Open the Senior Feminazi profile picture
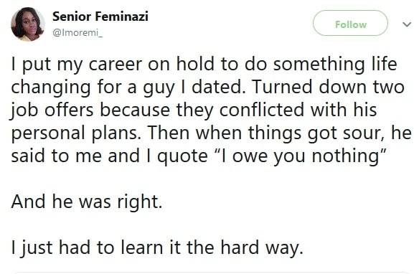This screenshot has width=419, height=274. coord(28,24)
